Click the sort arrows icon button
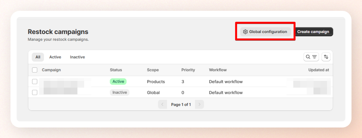 (326, 57)
